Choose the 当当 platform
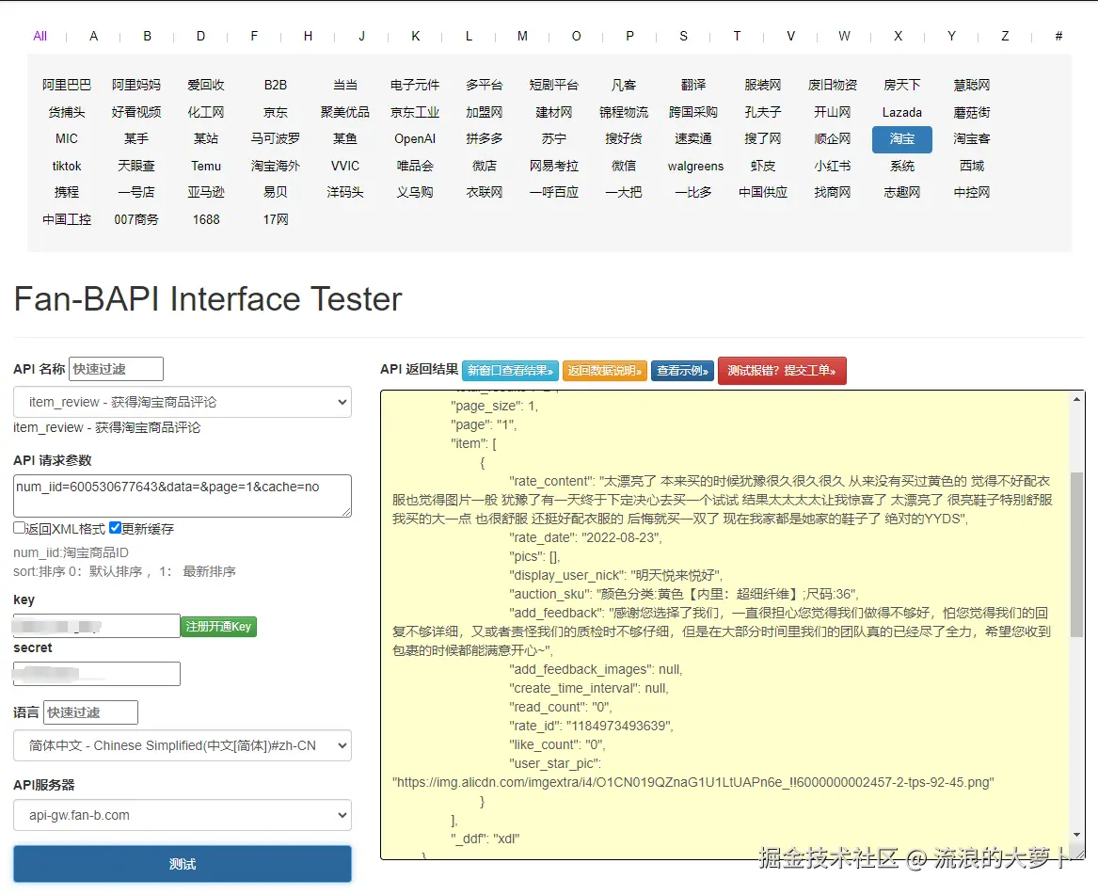Image resolution: width=1098 pixels, height=895 pixels. tap(344, 85)
